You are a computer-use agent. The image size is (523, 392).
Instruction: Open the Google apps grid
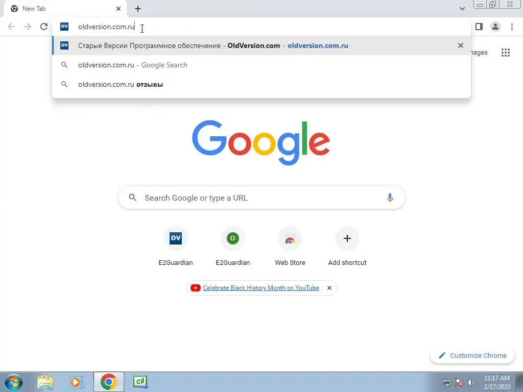[506, 53]
